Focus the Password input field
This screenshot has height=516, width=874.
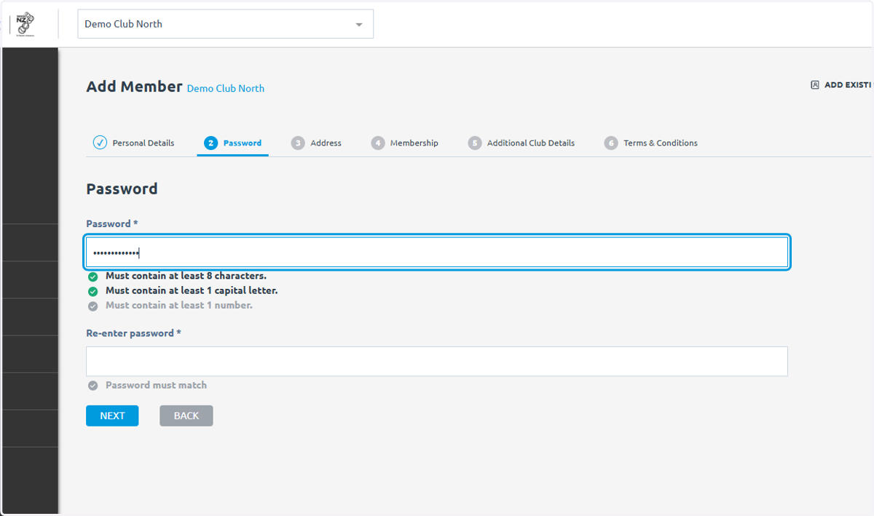(x=437, y=253)
